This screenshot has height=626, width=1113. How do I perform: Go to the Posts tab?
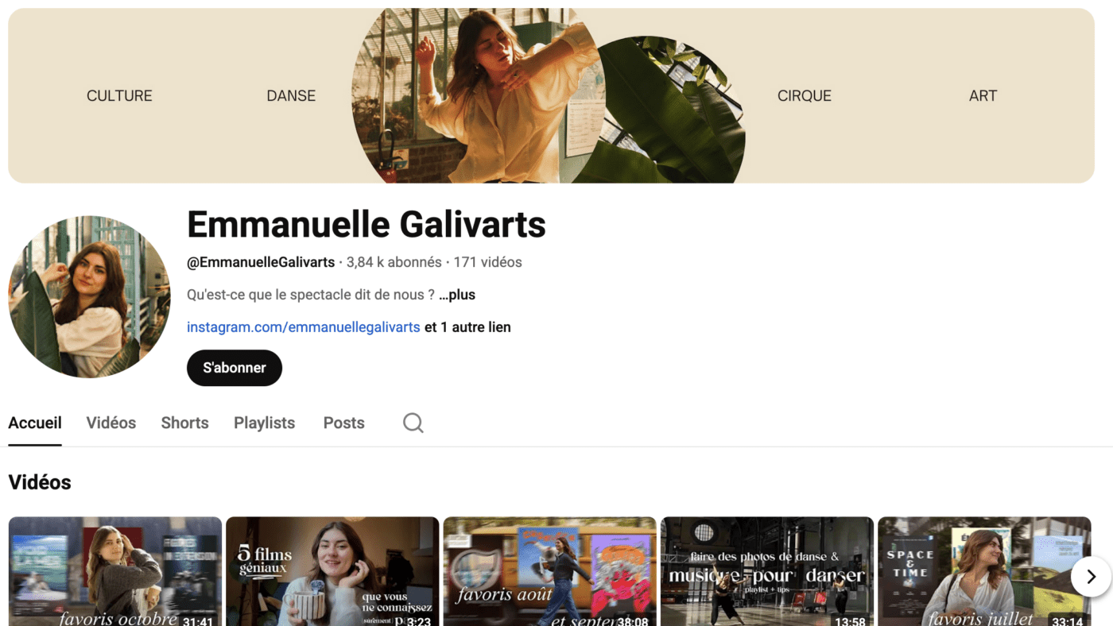(343, 423)
